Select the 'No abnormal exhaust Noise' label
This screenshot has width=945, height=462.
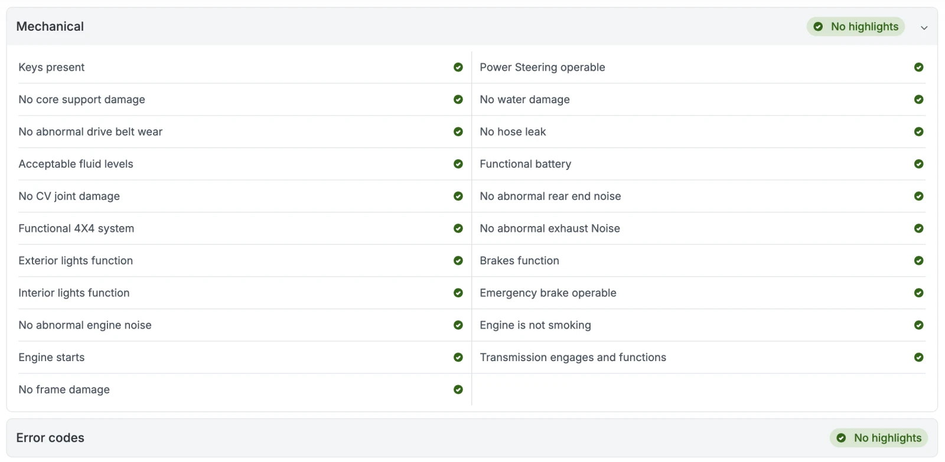tap(549, 228)
